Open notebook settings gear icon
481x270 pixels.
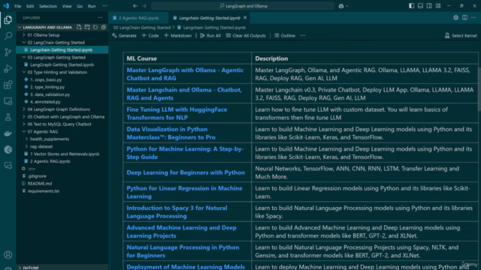coord(456,18)
